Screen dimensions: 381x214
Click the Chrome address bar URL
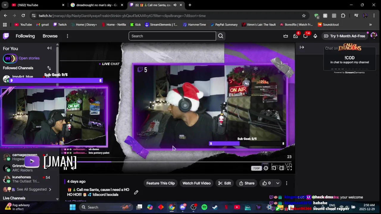(122, 16)
